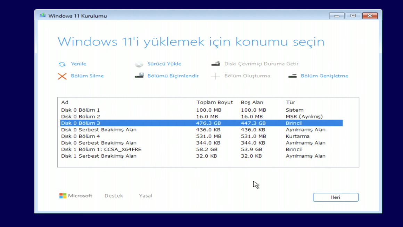This screenshot has height=227, width=403.
Task: Click the 476.3 GB total size cell
Action: [208, 123]
